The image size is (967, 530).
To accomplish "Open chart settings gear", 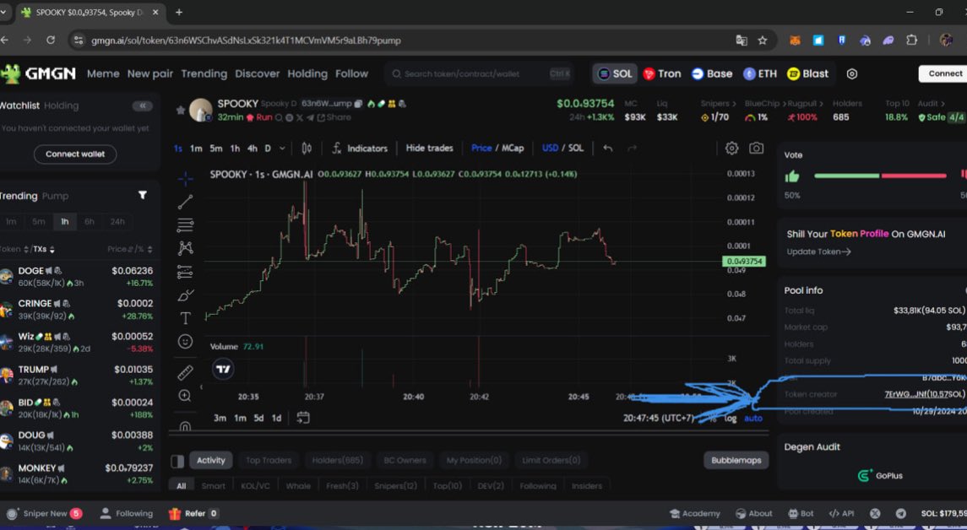I will tap(731, 148).
